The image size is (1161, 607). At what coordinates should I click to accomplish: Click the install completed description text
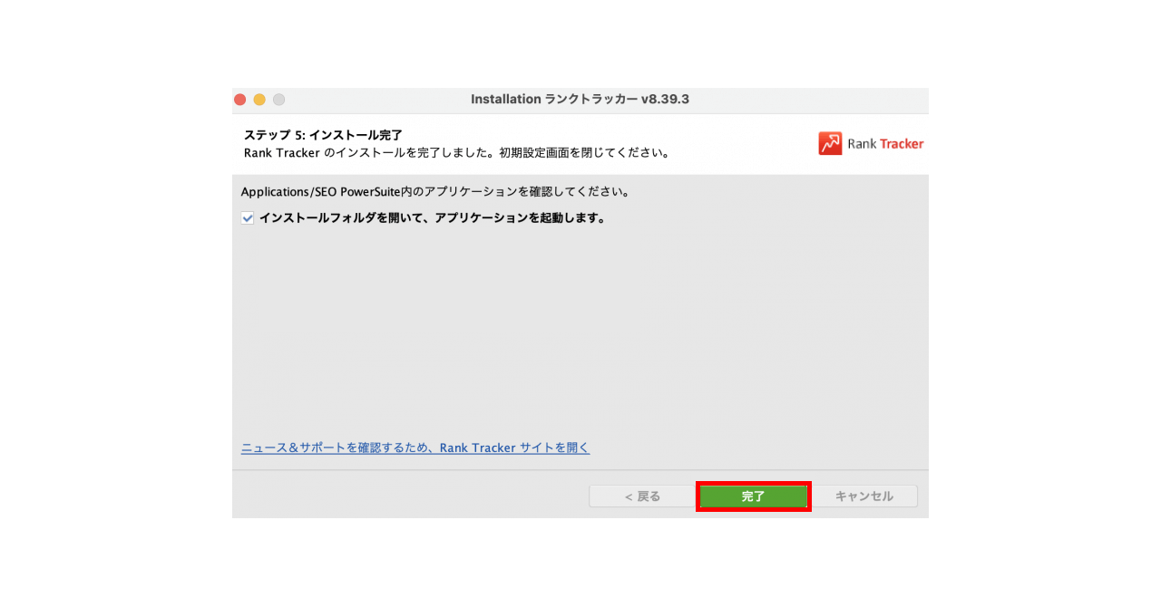pyautogui.click(x=456, y=153)
